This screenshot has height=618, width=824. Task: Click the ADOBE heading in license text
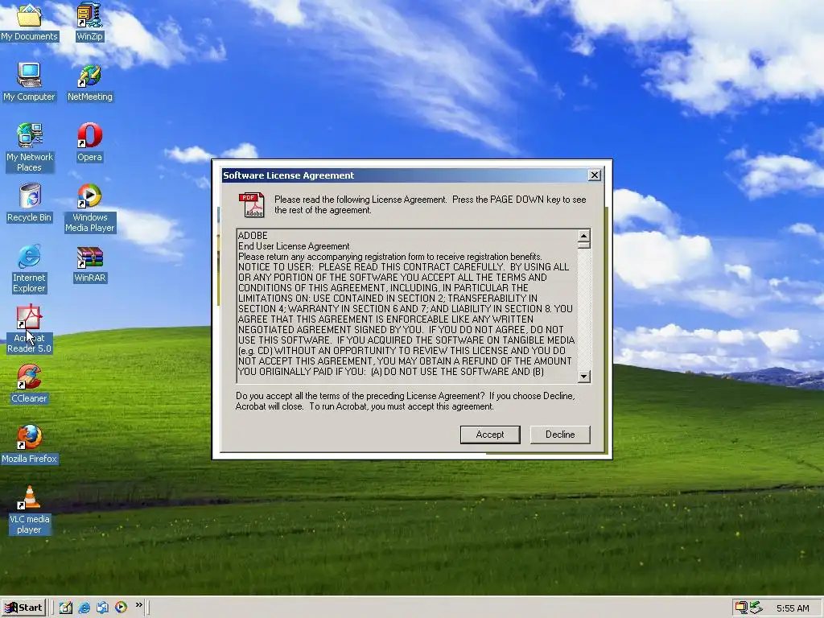(x=253, y=236)
